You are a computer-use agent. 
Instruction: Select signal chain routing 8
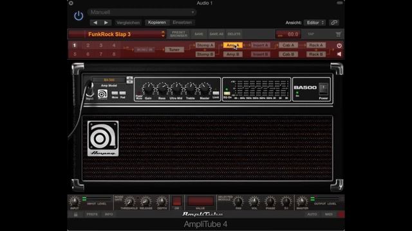tap(114, 54)
